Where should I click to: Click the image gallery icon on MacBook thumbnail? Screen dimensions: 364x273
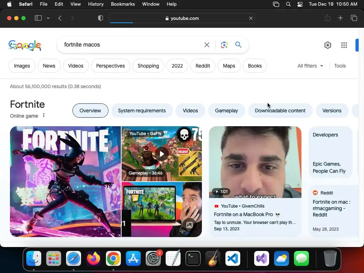pyautogui.click(x=189, y=225)
